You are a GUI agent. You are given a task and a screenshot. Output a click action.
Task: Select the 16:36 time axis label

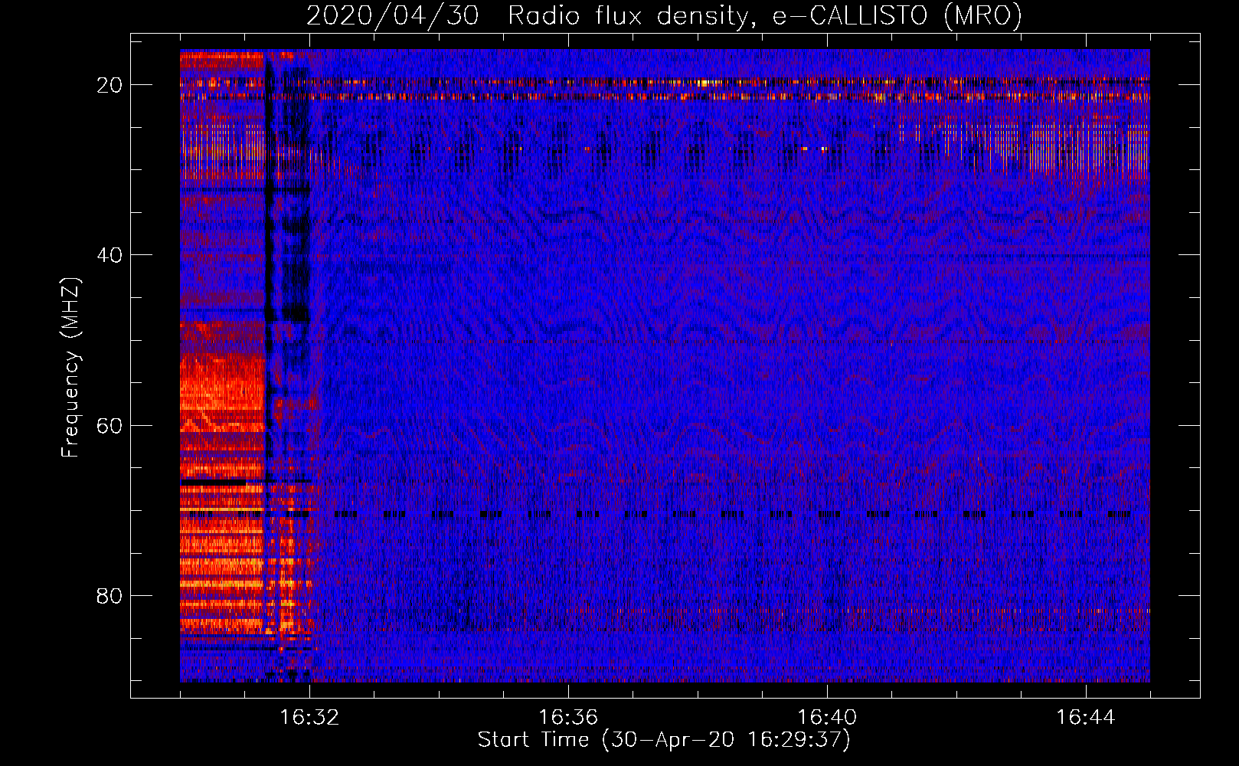pyautogui.click(x=568, y=718)
